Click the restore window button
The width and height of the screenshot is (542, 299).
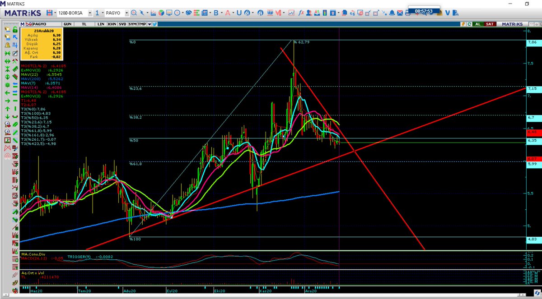tap(527, 3)
